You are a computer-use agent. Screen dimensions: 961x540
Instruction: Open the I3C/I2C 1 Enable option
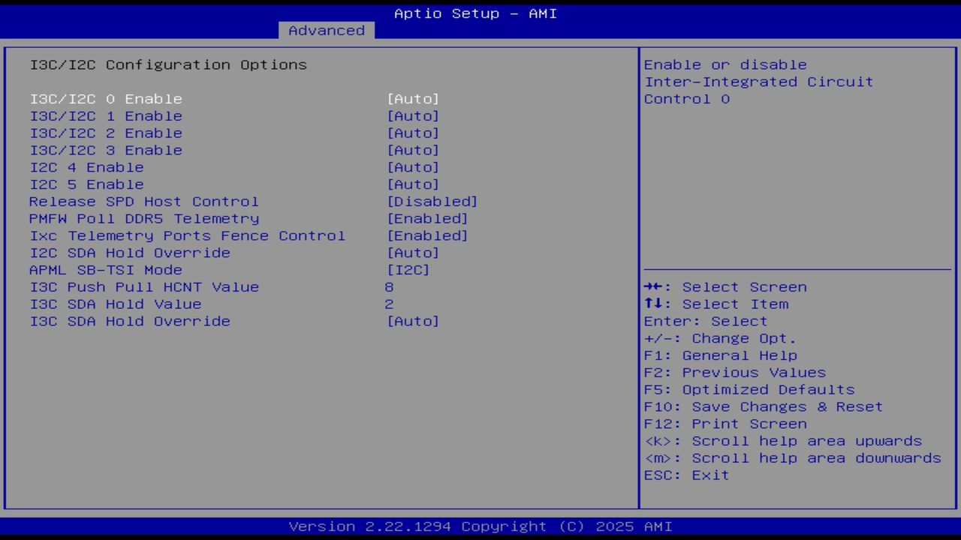105,115
